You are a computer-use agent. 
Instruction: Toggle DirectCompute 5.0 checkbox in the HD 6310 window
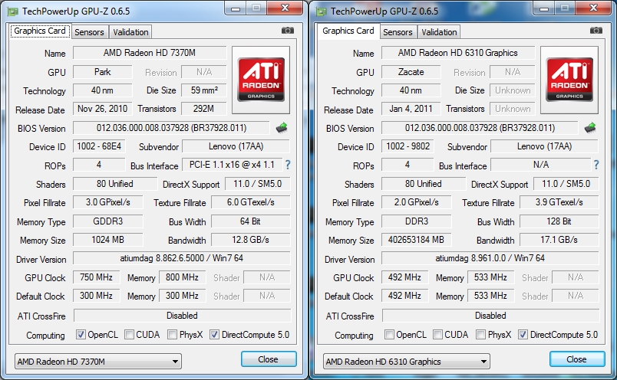[523, 335]
